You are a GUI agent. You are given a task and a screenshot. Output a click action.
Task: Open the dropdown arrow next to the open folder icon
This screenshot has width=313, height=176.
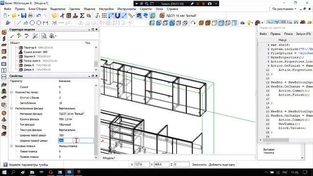[19, 16]
